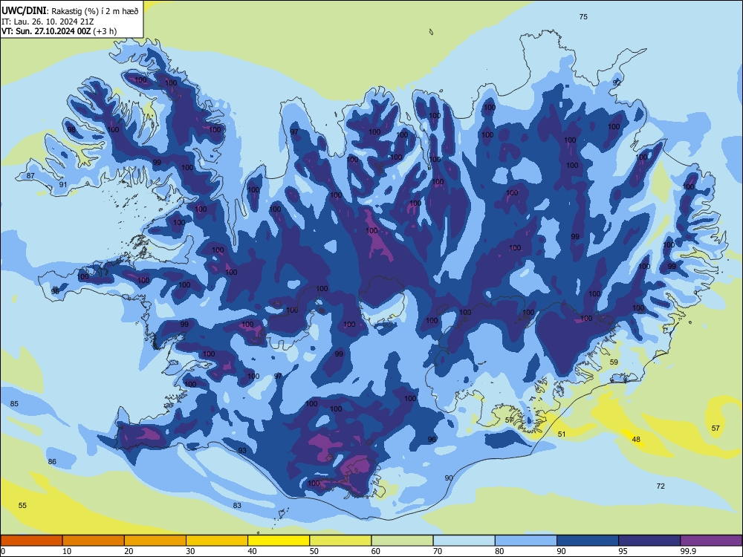Click the medium blue 80–90 legend swatch

526,541
